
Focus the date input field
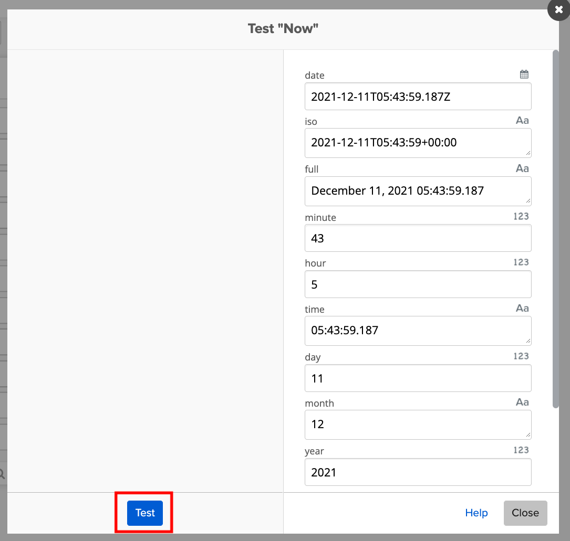tap(418, 97)
